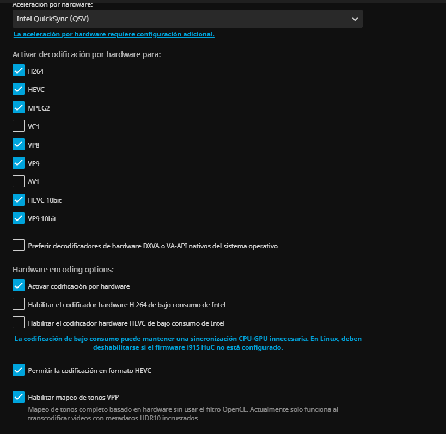Click the 'Activar codificación por hardware' label
The height and width of the screenshot is (434, 446).
pos(79,286)
